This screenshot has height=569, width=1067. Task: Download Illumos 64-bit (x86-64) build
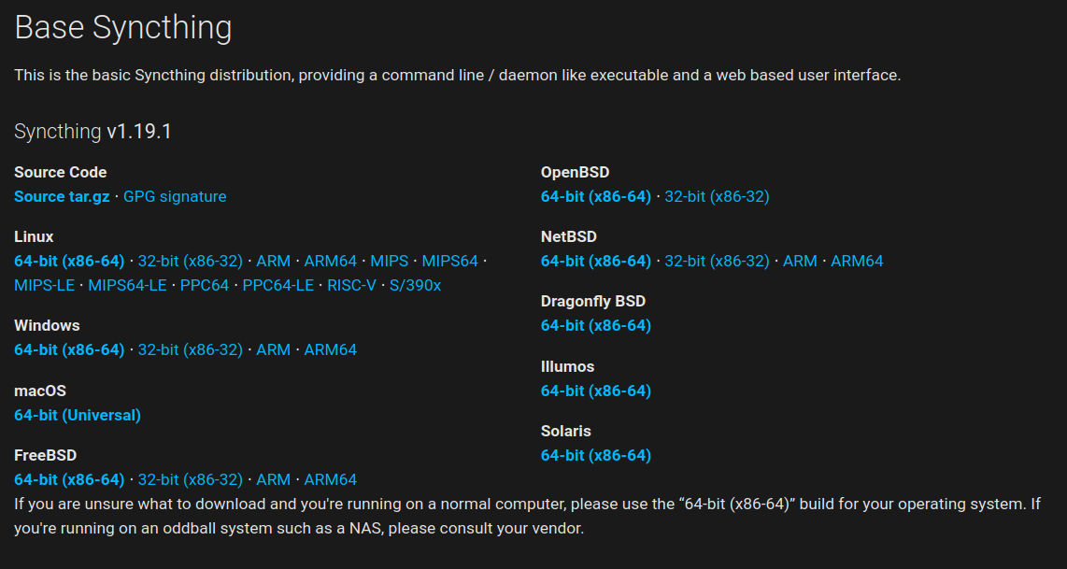(596, 391)
